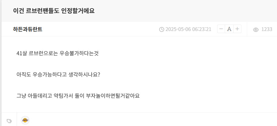Click the tag icon below the post
277x126 pixels.
(x=9, y=121)
